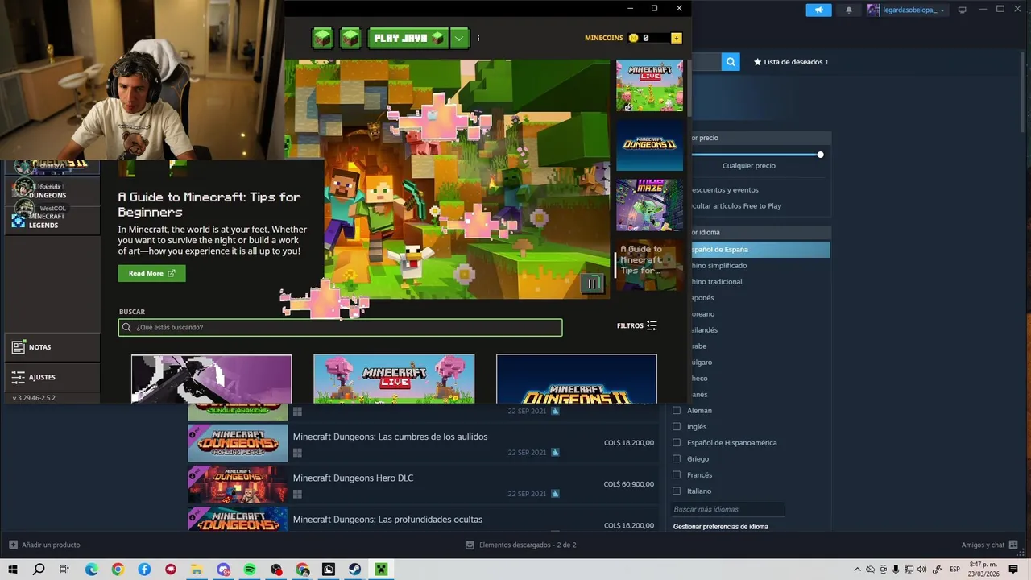Click the second grass block launcher icon
The width and height of the screenshot is (1031, 580).
pyautogui.click(x=350, y=38)
